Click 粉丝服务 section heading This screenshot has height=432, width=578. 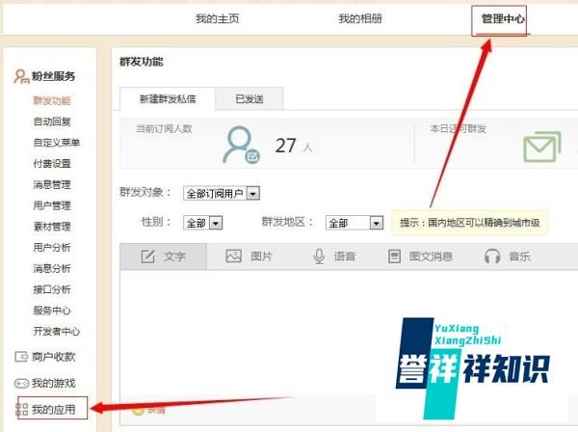pos(53,76)
